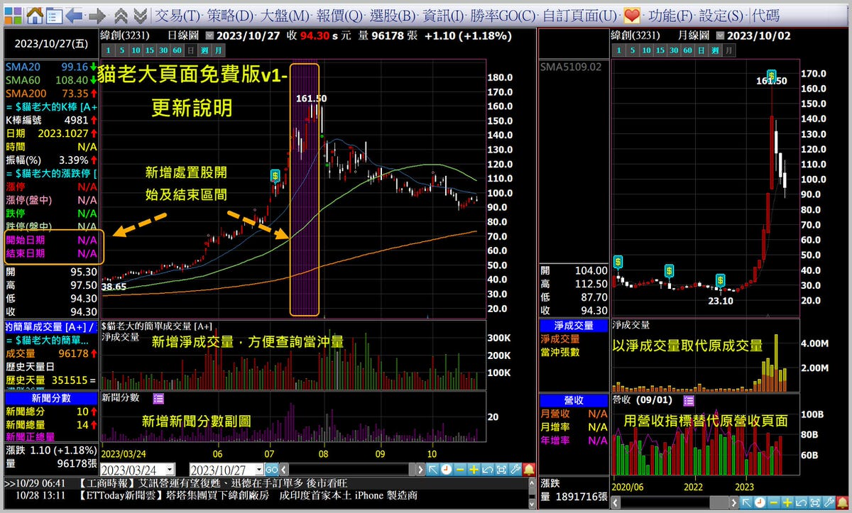Open the end date 2023/10/27 dropdown
The height and width of the screenshot is (513, 852).
pyautogui.click(x=258, y=470)
